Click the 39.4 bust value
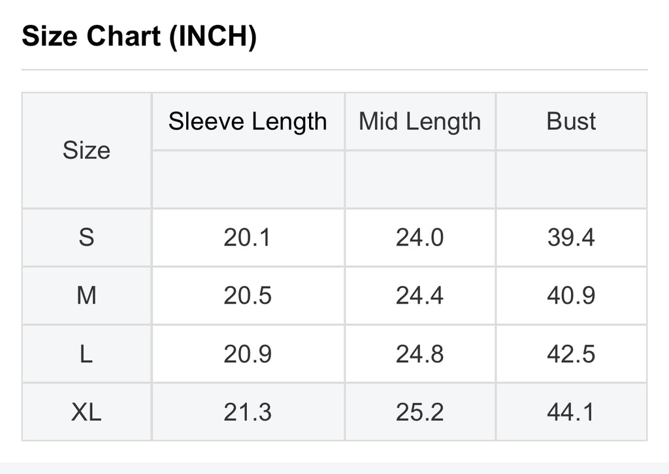 [x=571, y=238]
